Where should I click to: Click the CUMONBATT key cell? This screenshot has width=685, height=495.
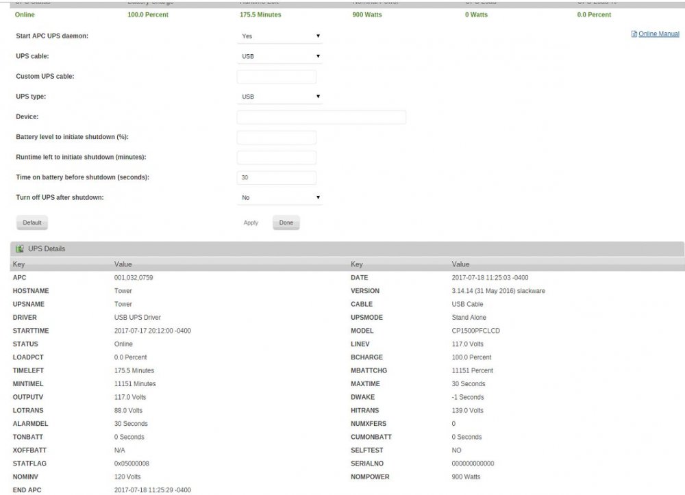pyautogui.click(x=371, y=437)
